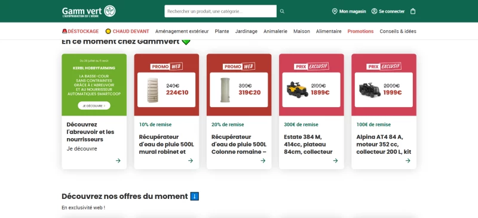Click the PRIX EXCLUSIF badge priced 1899€

311,66
